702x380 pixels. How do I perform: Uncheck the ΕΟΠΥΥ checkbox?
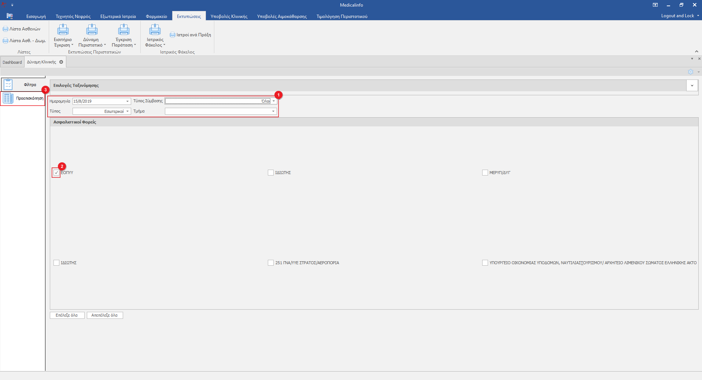[x=56, y=173]
